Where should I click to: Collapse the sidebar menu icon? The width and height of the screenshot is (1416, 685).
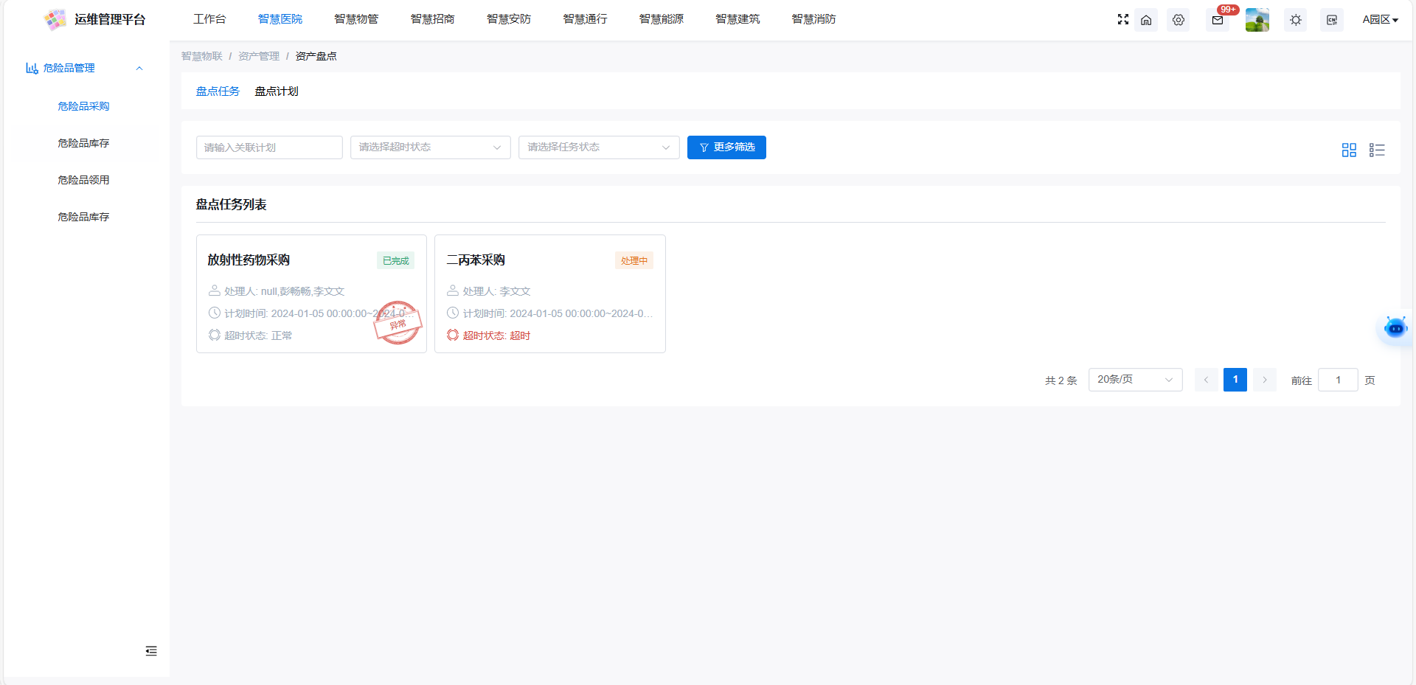pos(151,651)
